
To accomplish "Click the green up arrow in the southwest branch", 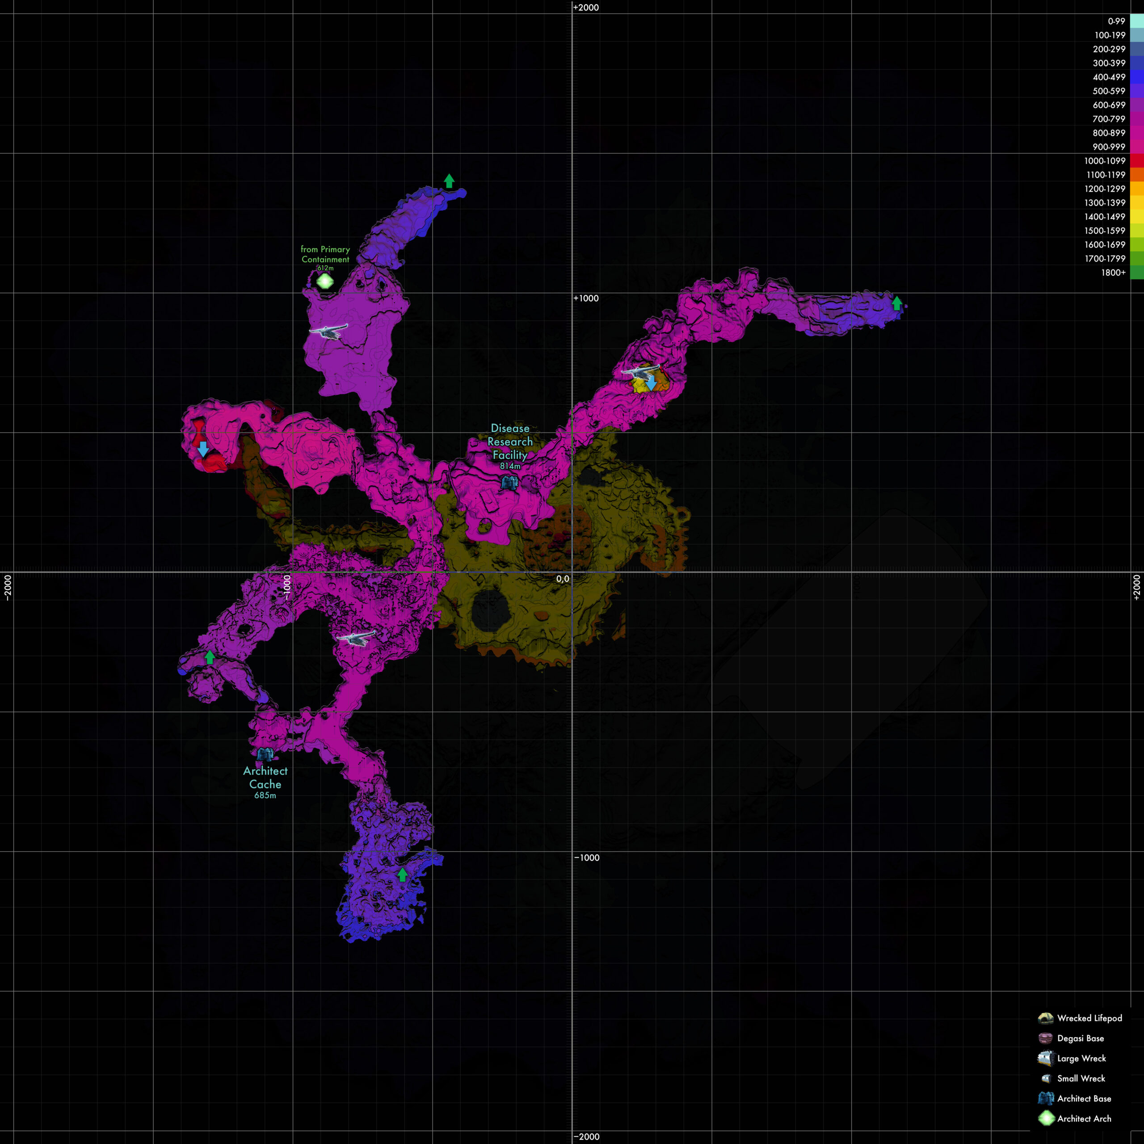I will point(210,656).
